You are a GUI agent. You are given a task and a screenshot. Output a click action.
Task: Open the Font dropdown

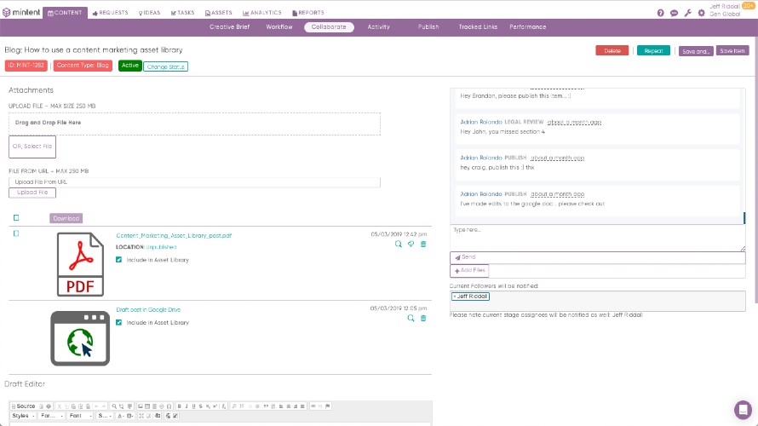click(x=81, y=416)
